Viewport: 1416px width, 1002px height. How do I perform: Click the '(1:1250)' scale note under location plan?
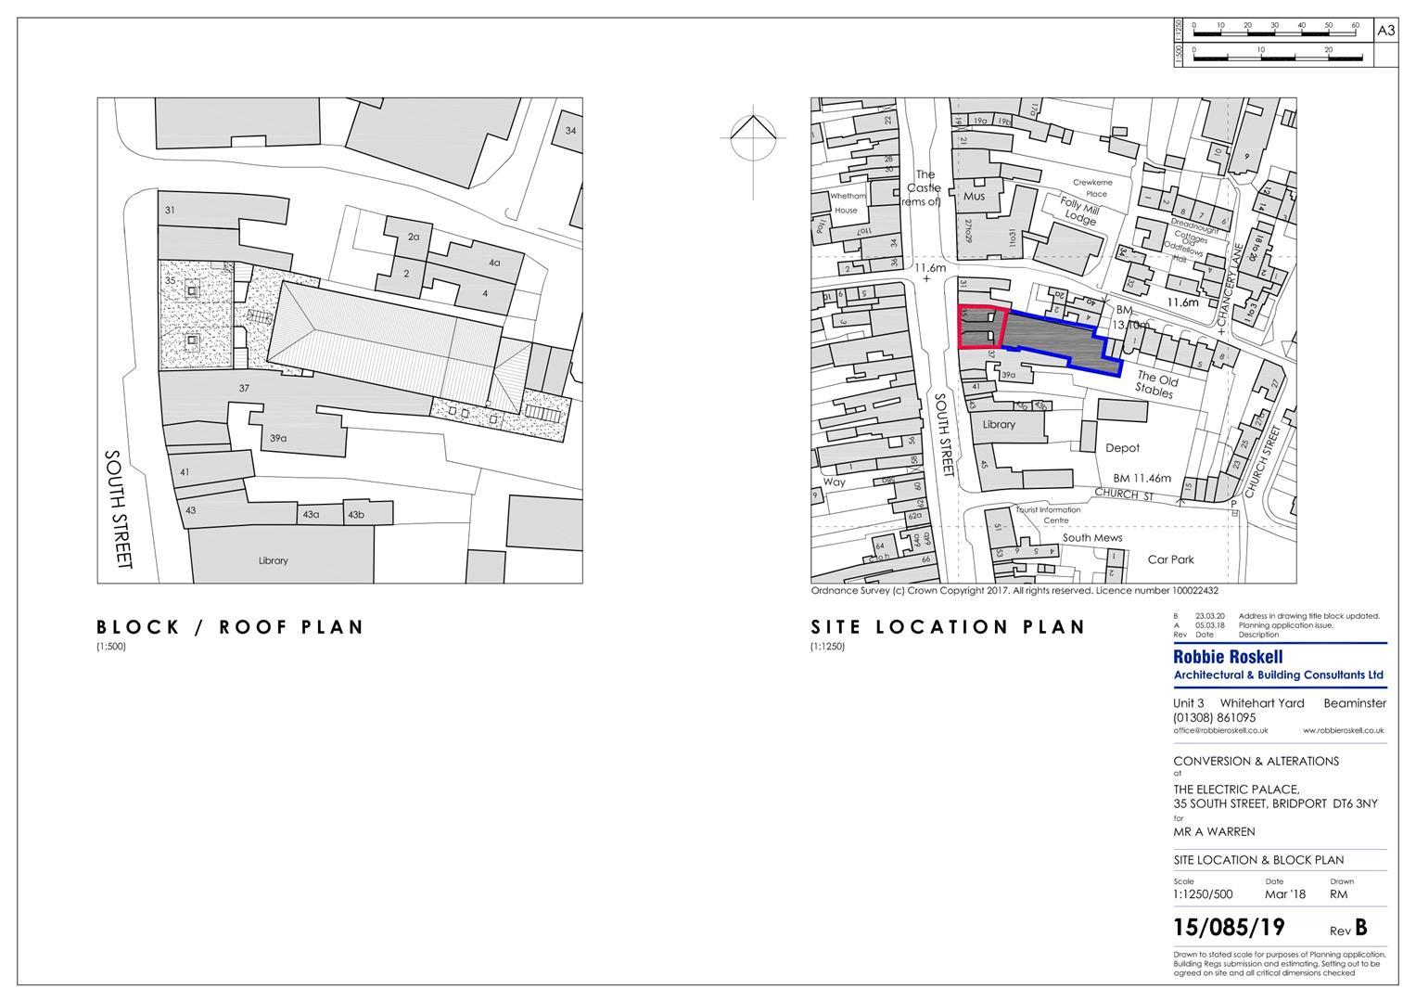[x=828, y=647]
